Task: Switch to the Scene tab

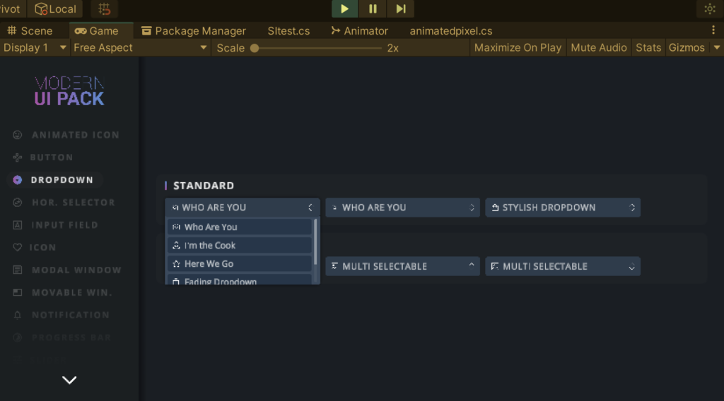Action: point(30,31)
